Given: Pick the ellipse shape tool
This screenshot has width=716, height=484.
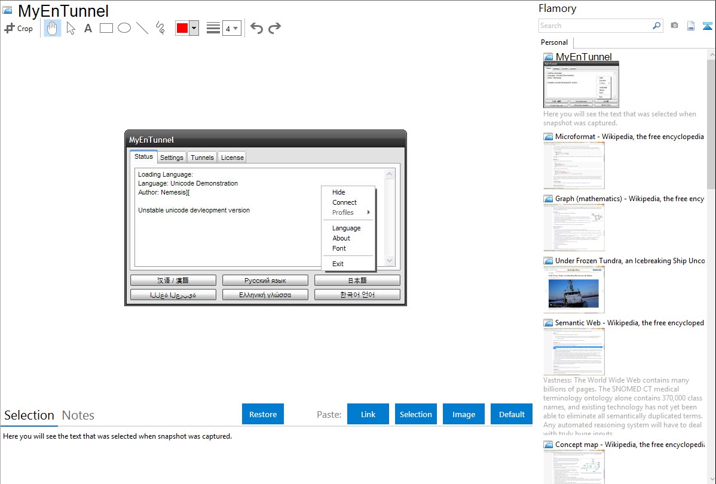Looking at the screenshot, I should pyautogui.click(x=124, y=28).
